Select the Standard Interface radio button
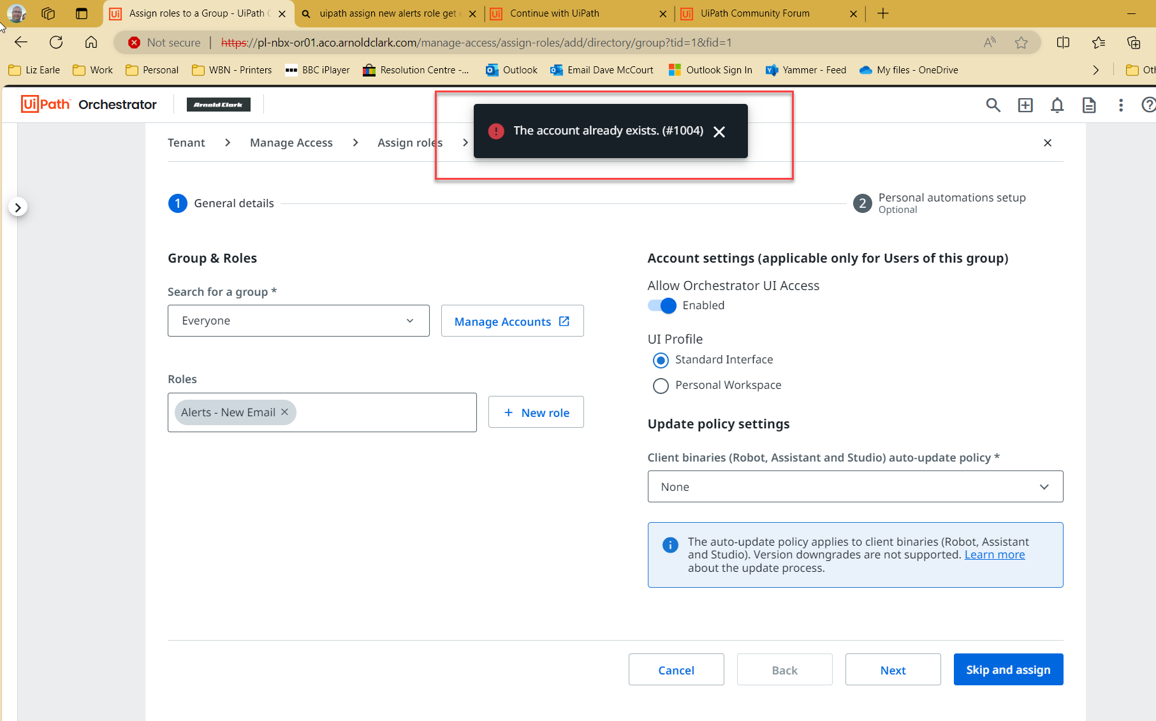This screenshot has height=721, width=1156. point(661,360)
